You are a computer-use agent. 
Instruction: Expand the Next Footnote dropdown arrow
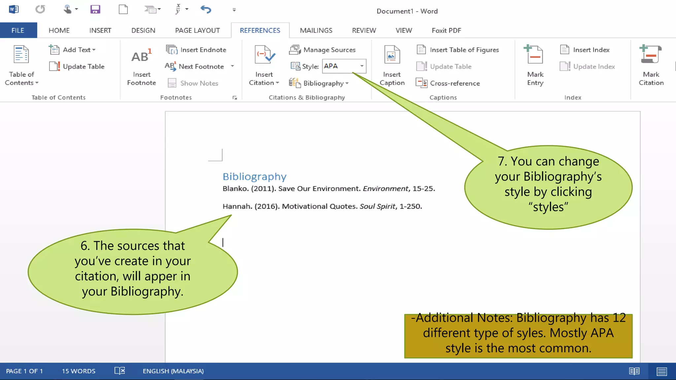point(232,66)
